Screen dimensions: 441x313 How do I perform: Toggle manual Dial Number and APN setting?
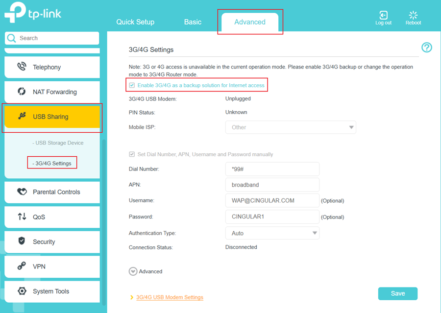point(132,154)
